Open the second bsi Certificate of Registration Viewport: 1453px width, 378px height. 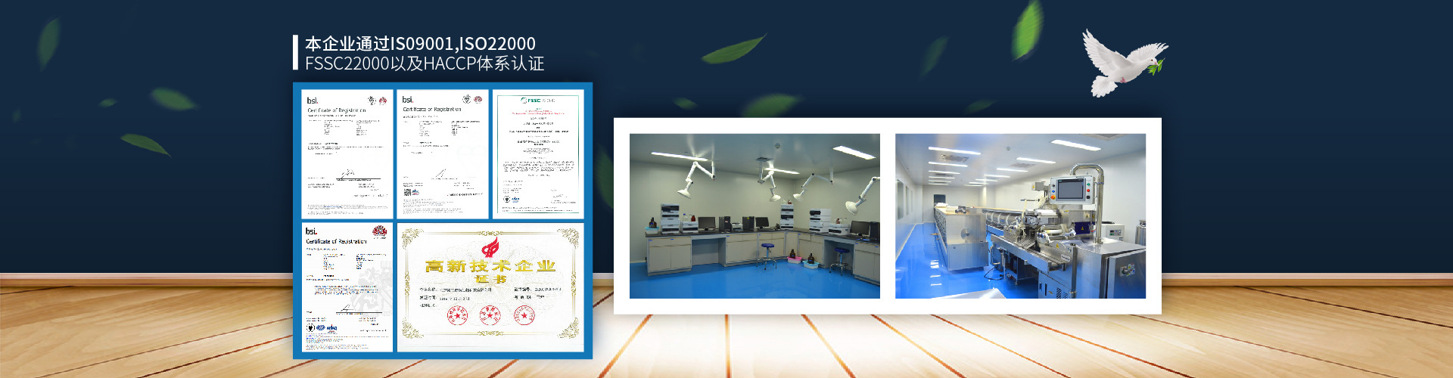443,155
